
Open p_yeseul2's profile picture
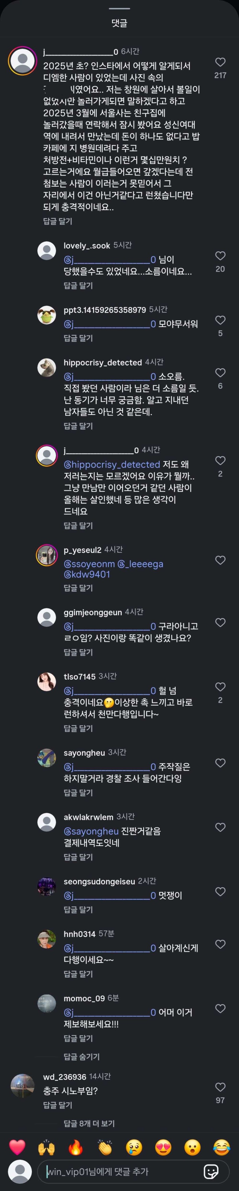pyautogui.click(x=47, y=555)
